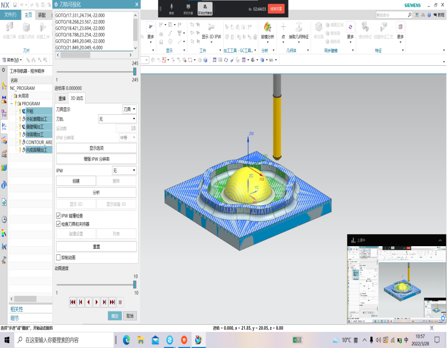
Task: Click fast-forward to end playback button
Action: 113,302
